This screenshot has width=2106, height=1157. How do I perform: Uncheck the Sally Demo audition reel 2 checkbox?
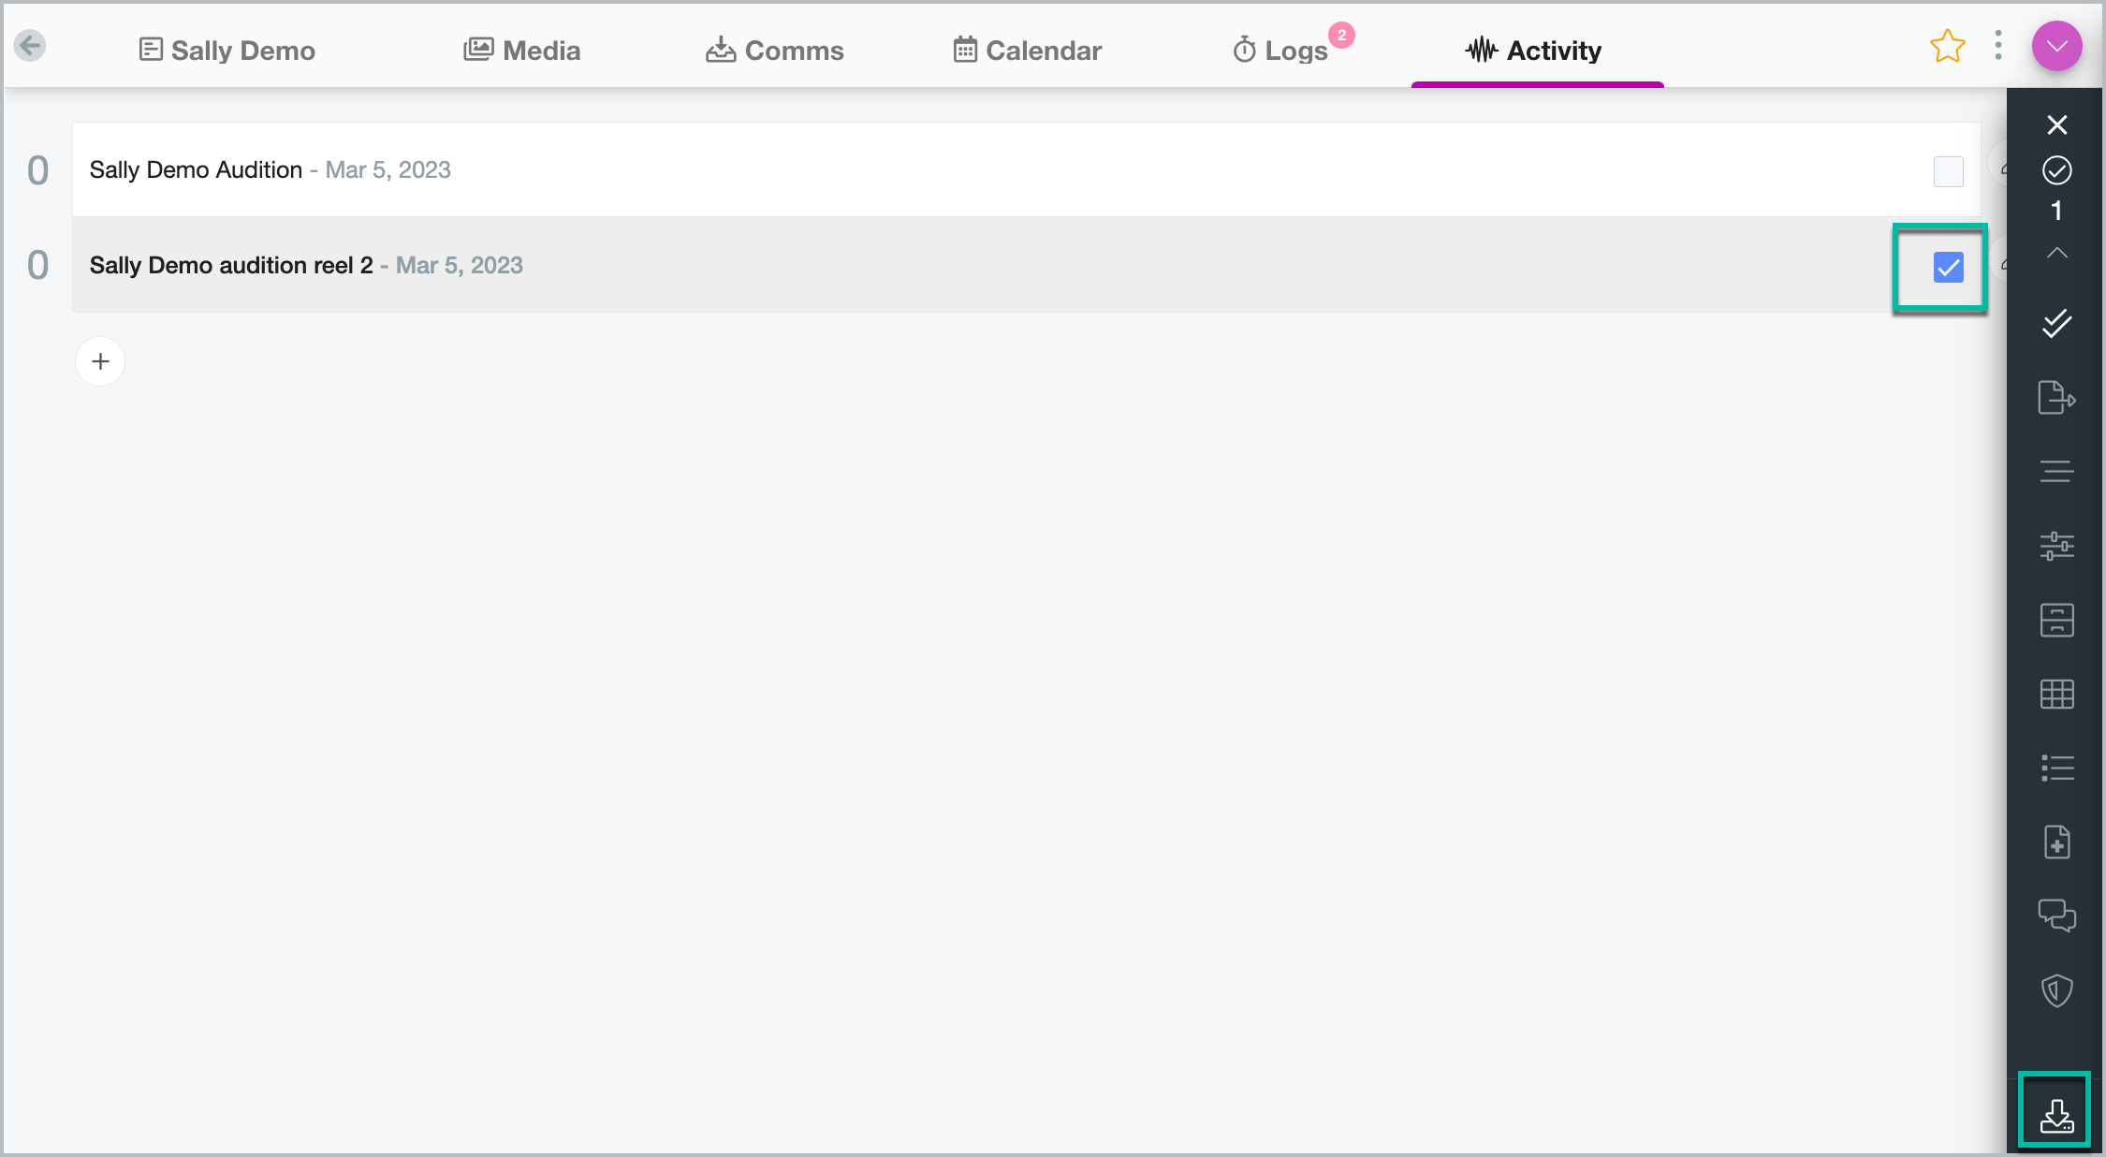point(1948,268)
